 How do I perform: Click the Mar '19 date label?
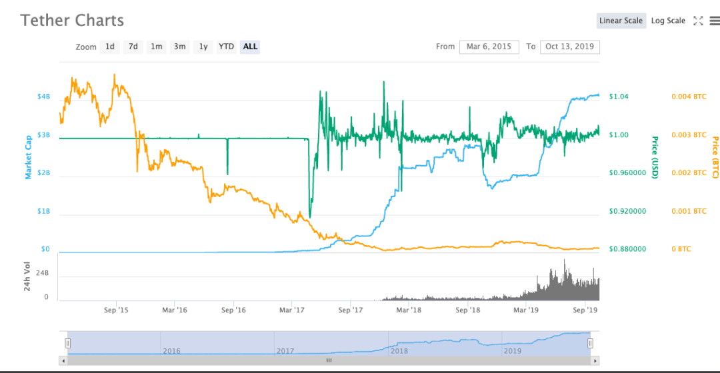point(526,310)
